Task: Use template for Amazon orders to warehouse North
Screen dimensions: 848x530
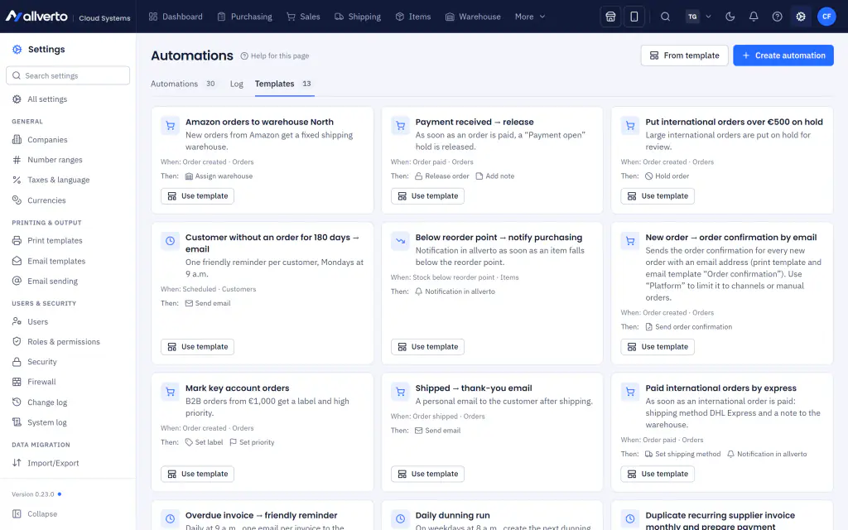Action: (x=197, y=195)
